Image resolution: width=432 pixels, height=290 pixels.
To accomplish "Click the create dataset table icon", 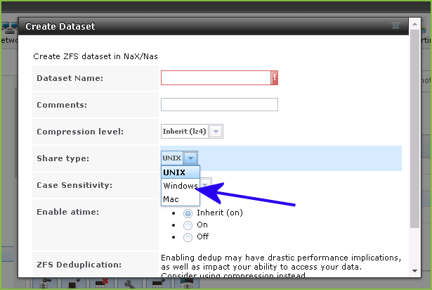I will [x=159, y=284].
